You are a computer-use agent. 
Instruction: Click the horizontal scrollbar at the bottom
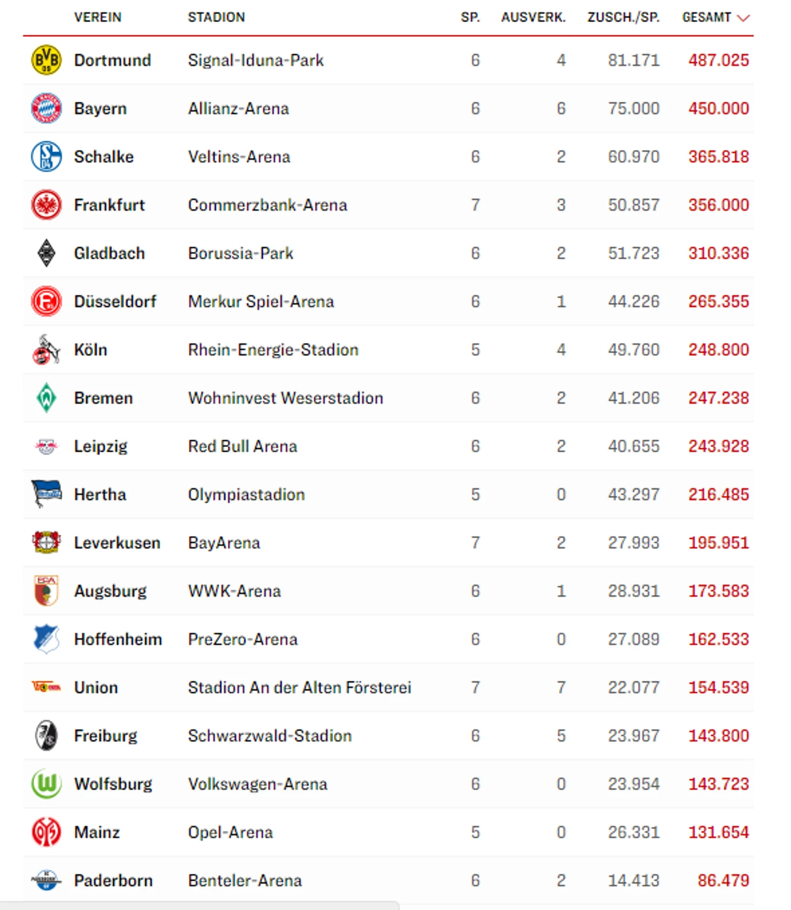(x=199, y=906)
